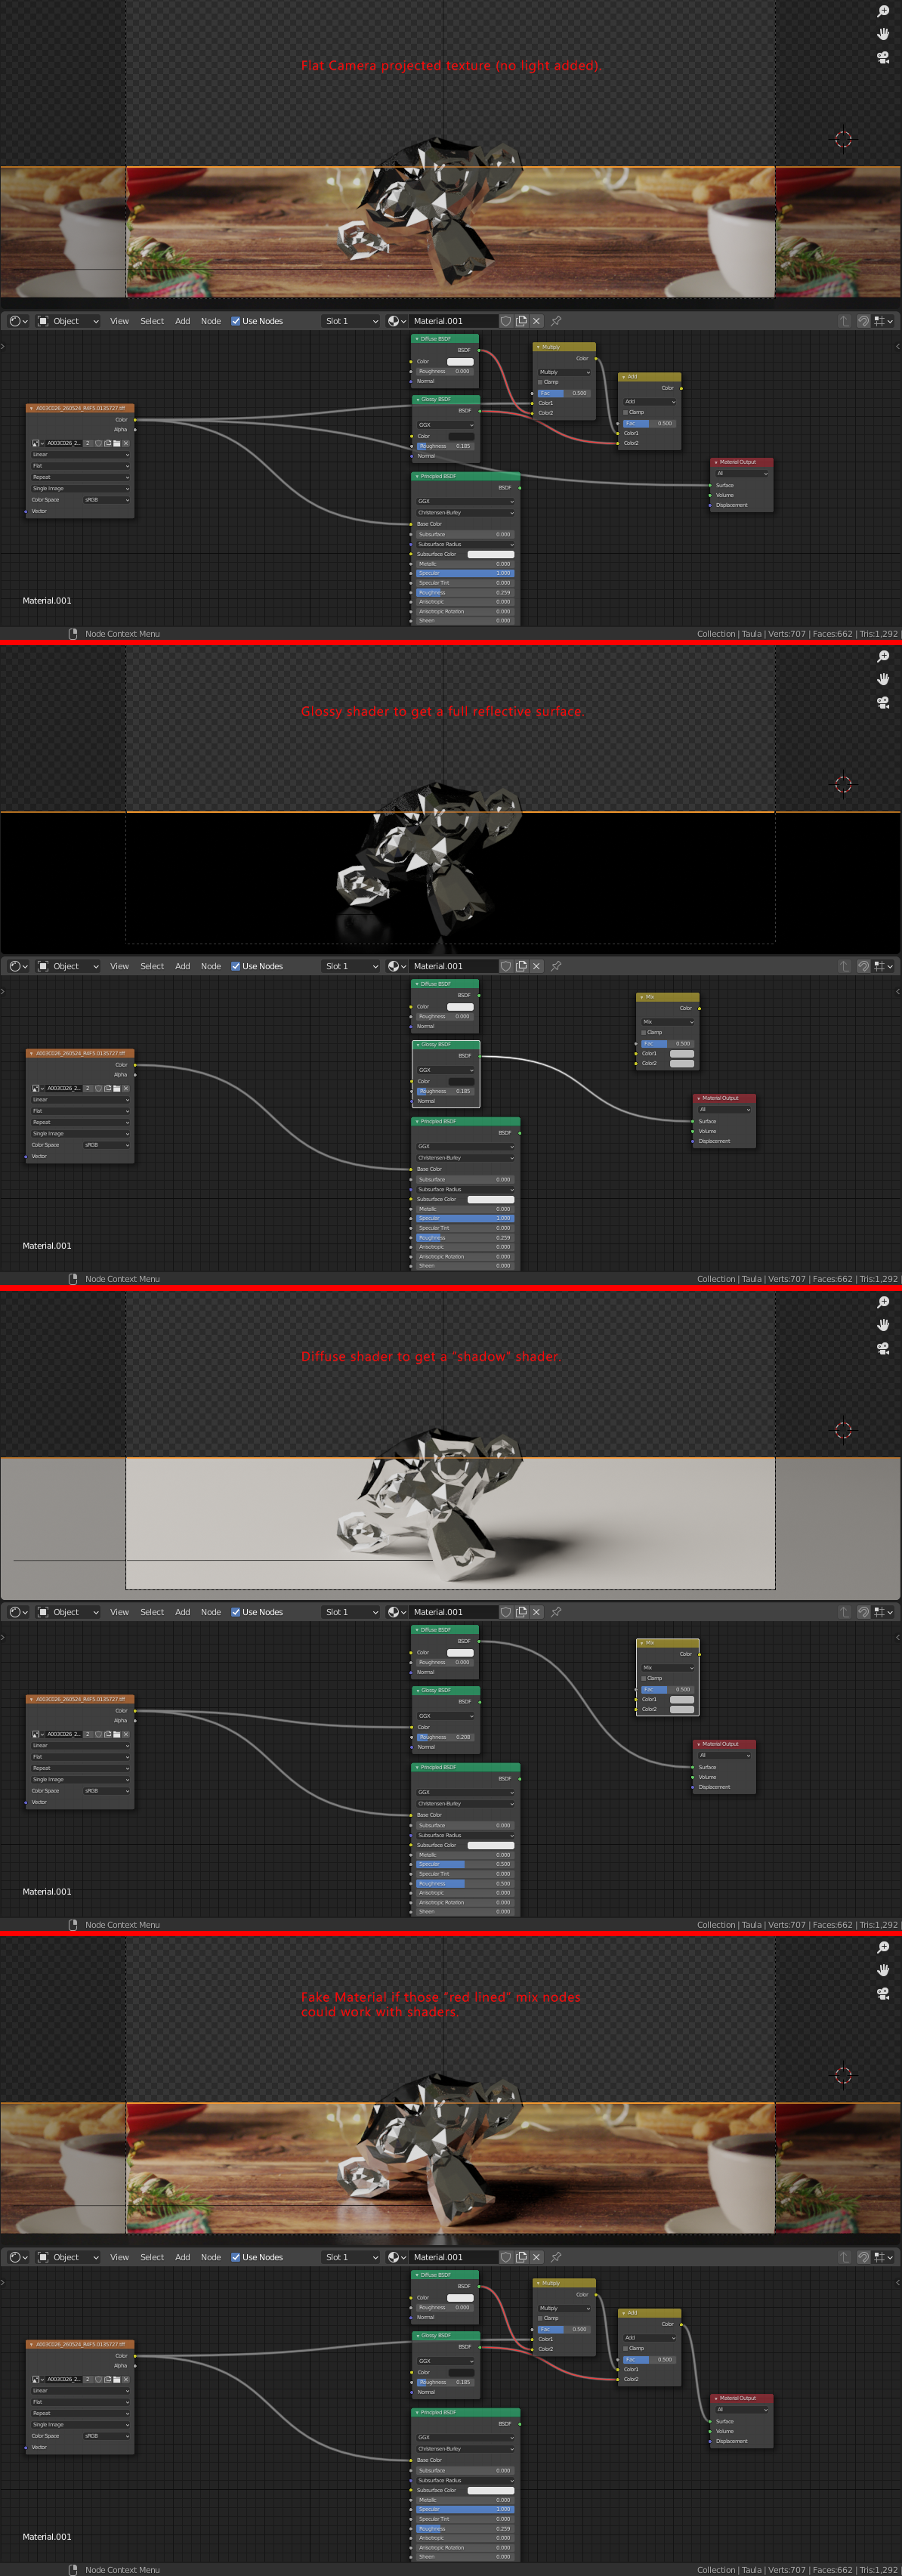Click the pan hand icon in the 'Flat Camera projected texture' viewport

tap(883, 34)
